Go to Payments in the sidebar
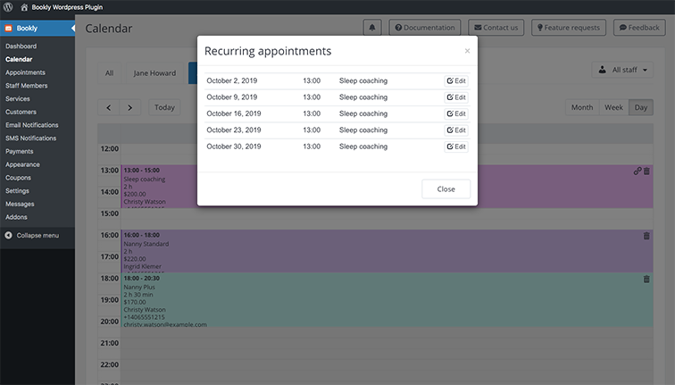The width and height of the screenshot is (675, 385). 20,152
